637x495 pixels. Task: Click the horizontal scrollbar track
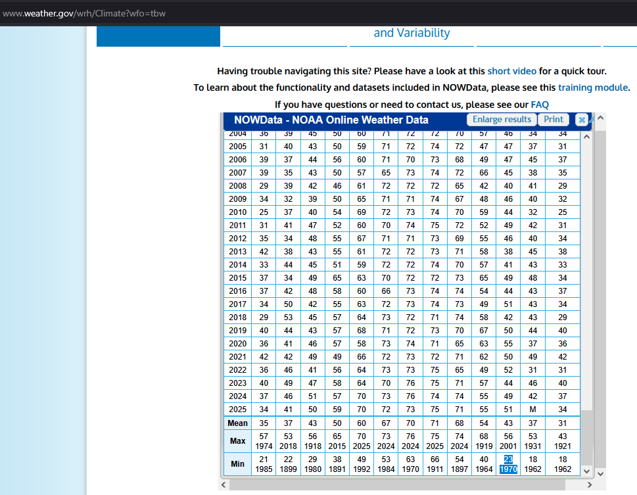tap(408, 484)
